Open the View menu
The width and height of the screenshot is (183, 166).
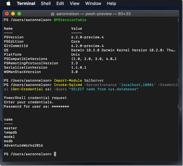tap(74, 4)
